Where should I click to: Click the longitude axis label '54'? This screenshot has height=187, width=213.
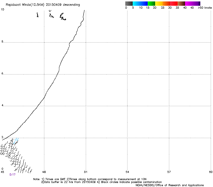[x=127, y=172]
